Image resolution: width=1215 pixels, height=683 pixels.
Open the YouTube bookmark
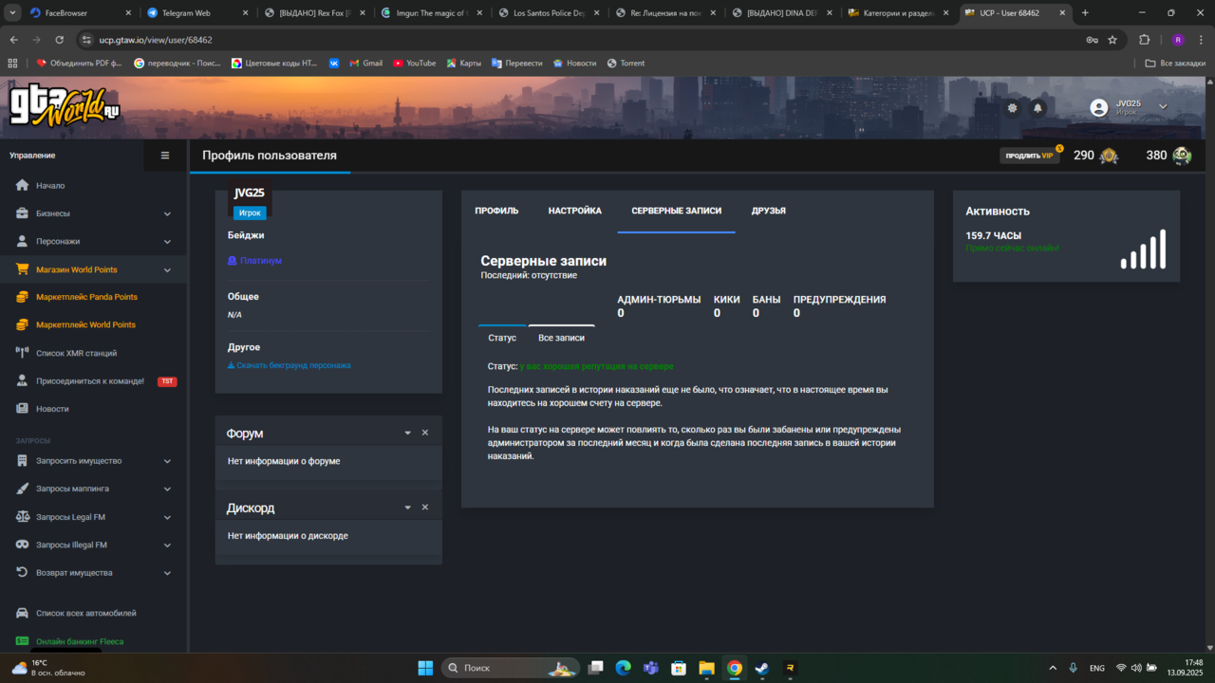[x=414, y=64]
